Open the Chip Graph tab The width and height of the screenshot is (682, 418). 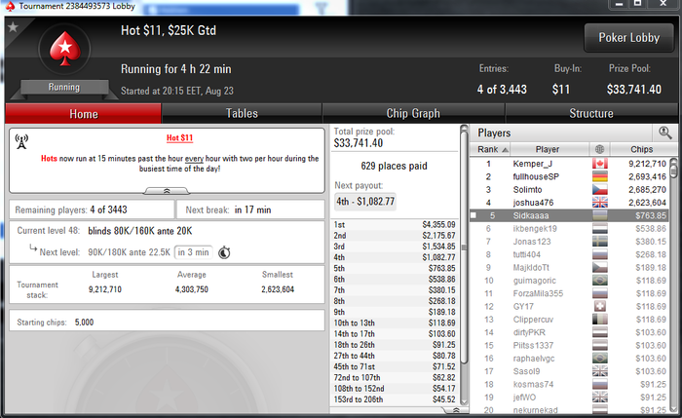(x=413, y=114)
